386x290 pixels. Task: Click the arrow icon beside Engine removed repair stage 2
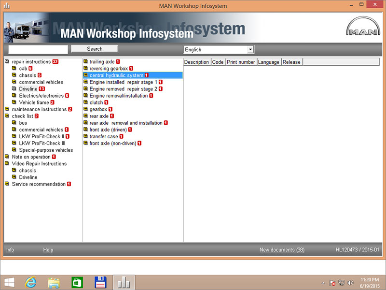pyautogui.click(x=86, y=88)
